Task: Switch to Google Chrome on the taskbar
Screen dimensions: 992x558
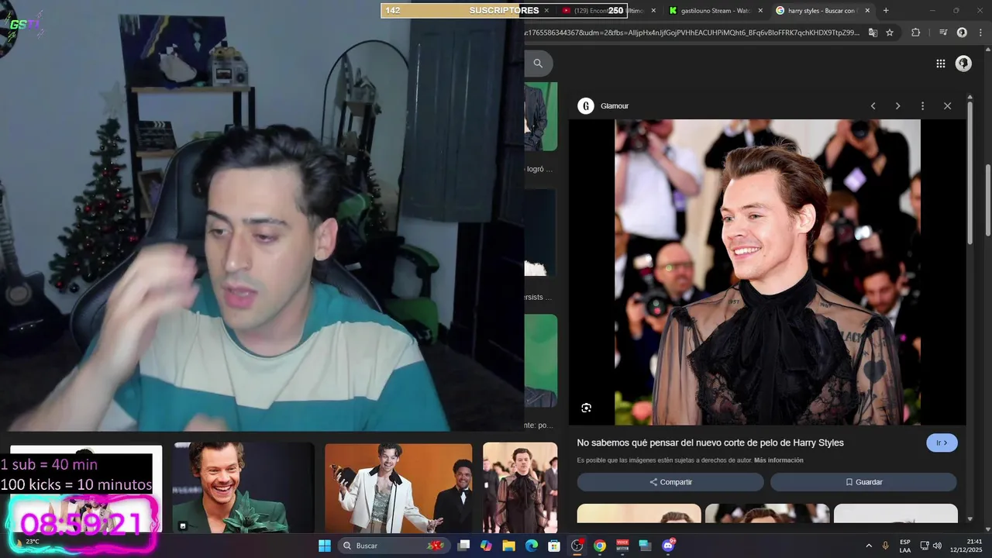Action: 599,546
